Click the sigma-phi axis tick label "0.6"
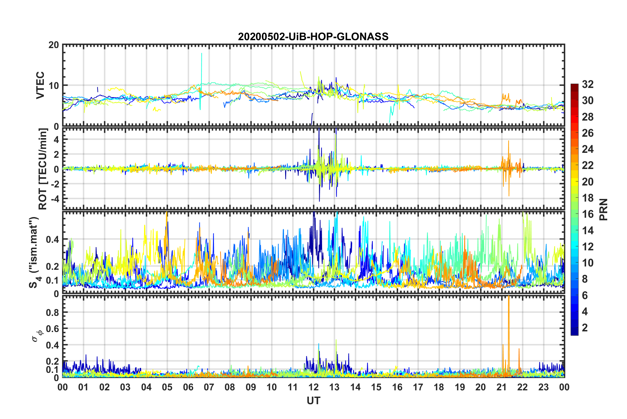This screenshot has height=419, width=627. [52, 329]
